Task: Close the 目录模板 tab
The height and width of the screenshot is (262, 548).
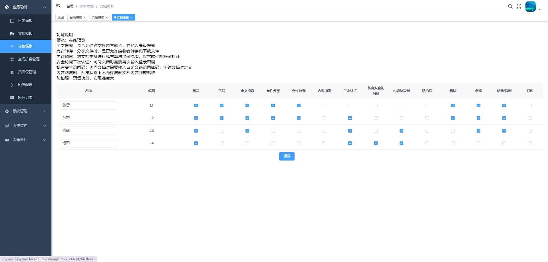Action: 84,18
